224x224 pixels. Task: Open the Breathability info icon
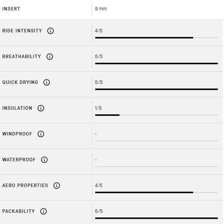(x=50, y=57)
